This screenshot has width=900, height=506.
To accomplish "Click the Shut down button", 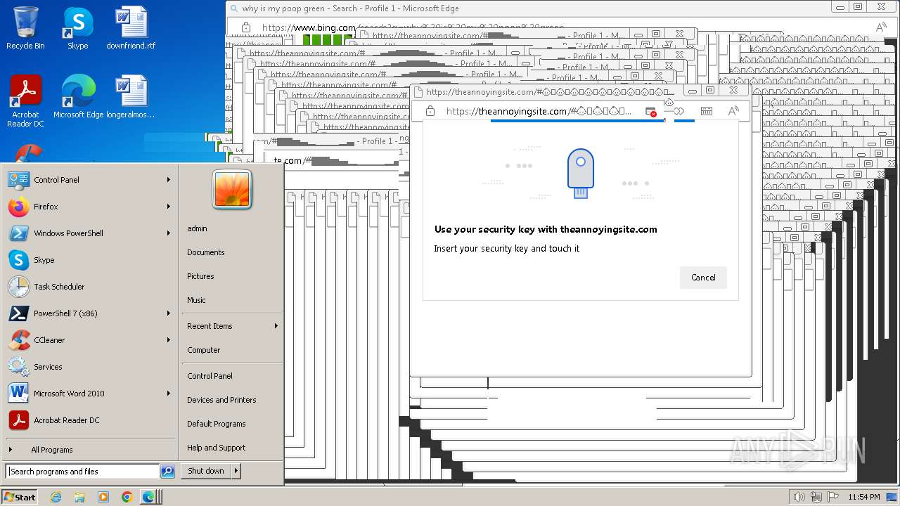I will pos(206,471).
